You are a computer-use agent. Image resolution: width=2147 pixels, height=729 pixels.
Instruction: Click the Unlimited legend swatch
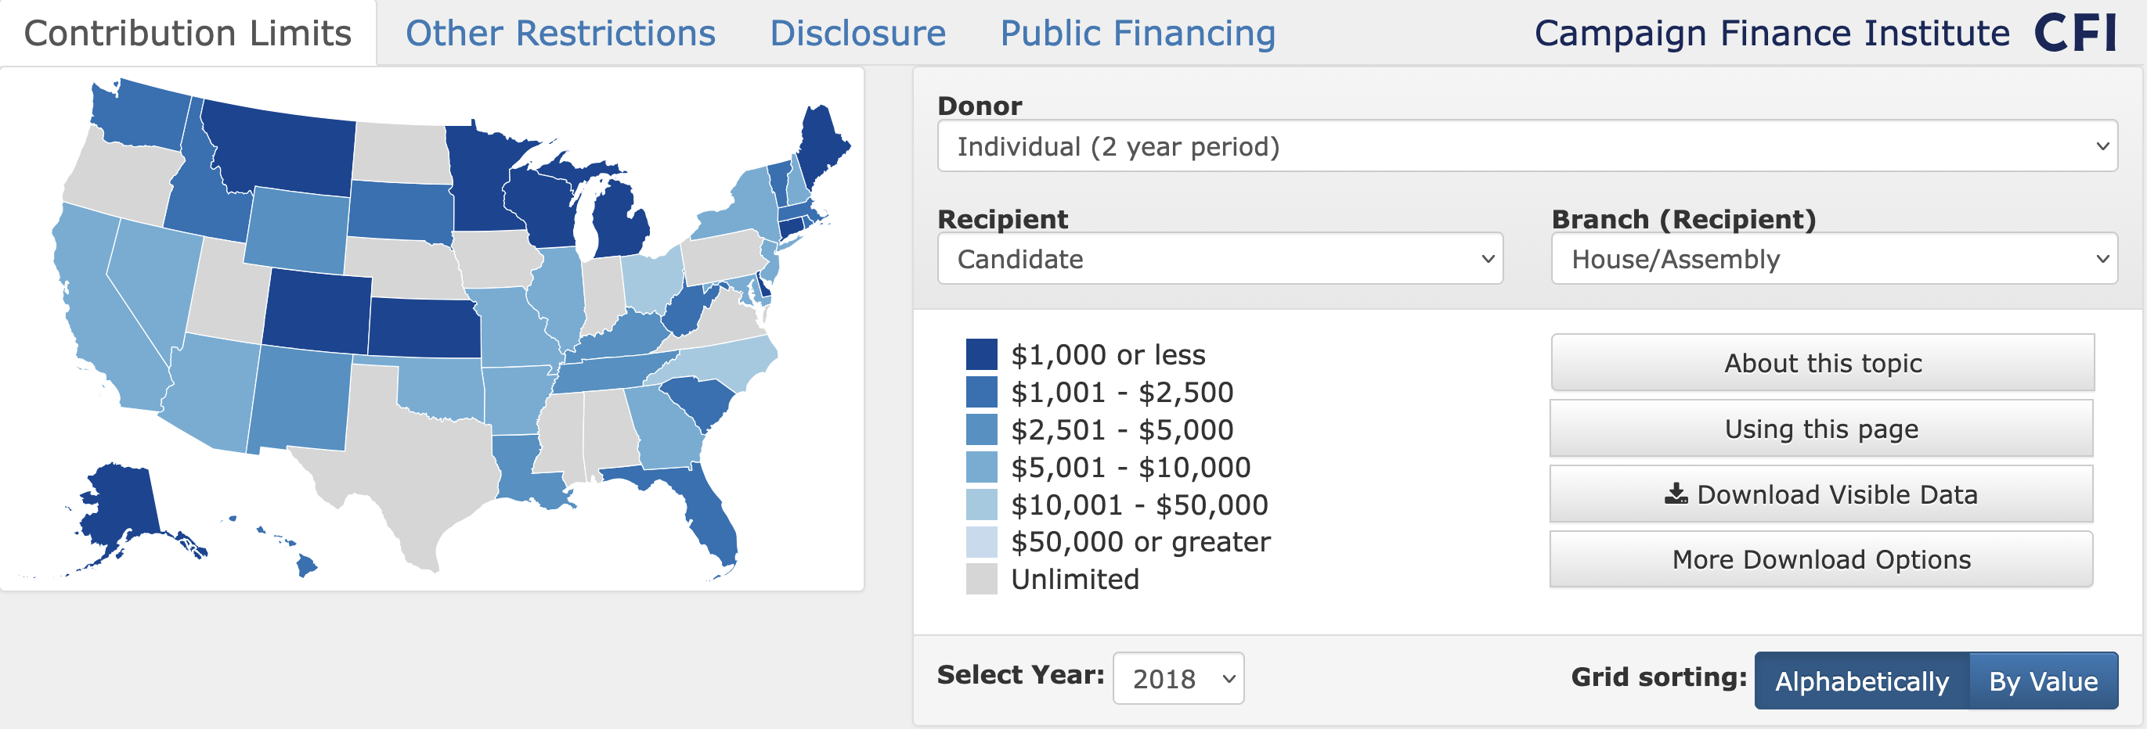point(982,577)
